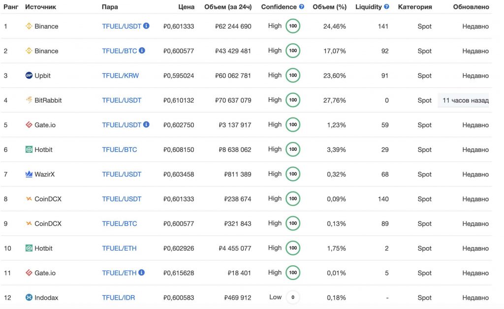
Task: Click the Liquidity column info icon
Action: [x=387, y=7]
